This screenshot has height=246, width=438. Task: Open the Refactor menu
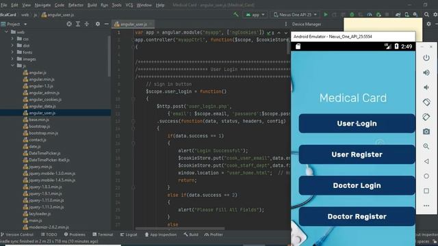click(x=76, y=5)
